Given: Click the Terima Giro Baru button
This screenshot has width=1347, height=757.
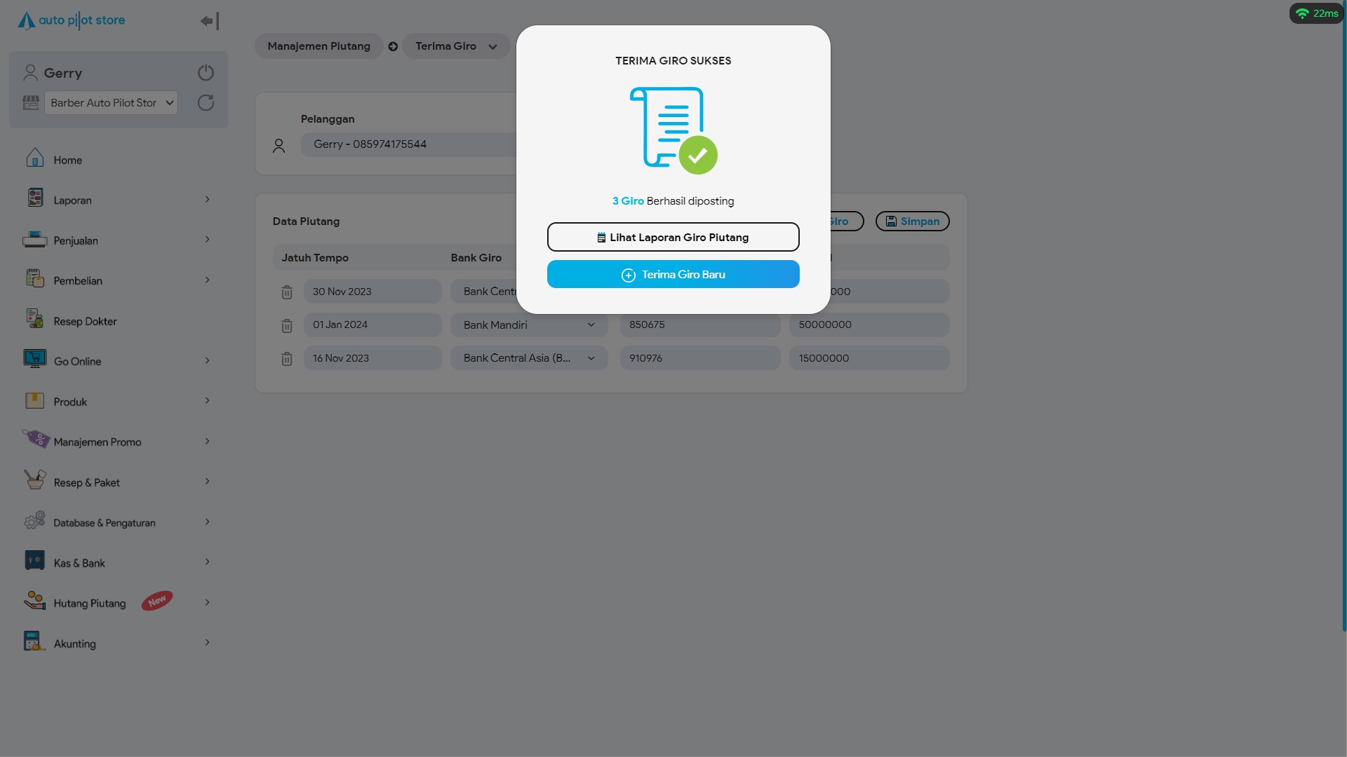Looking at the screenshot, I should (673, 274).
